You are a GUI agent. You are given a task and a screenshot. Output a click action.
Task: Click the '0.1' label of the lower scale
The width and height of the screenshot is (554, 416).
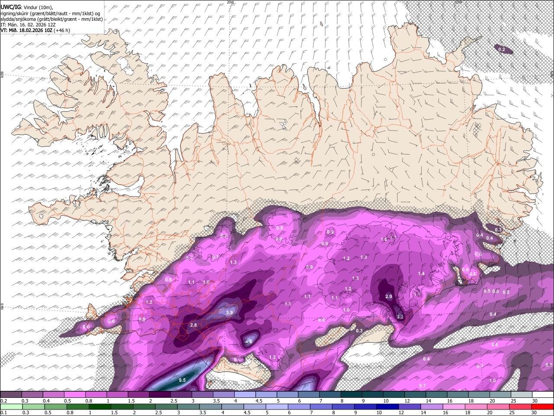click(3, 413)
